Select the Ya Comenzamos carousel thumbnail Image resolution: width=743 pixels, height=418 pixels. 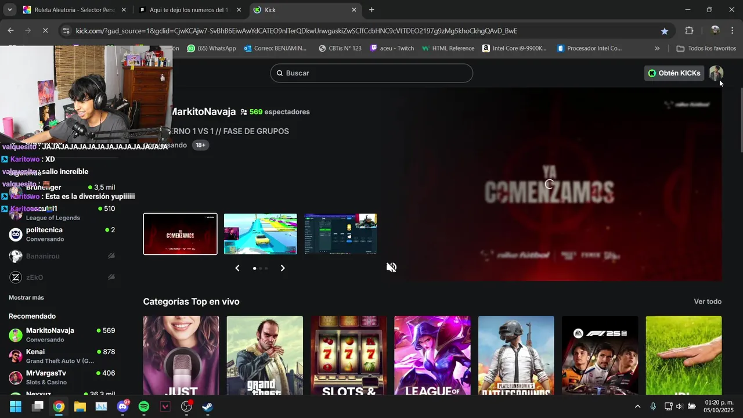[181, 234]
